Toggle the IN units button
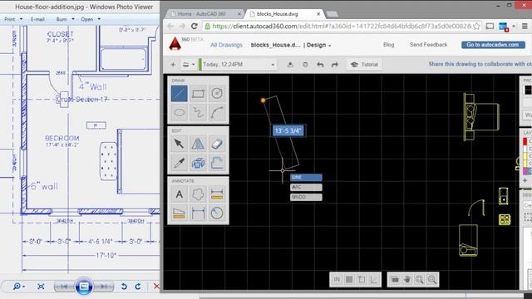 [337, 279]
